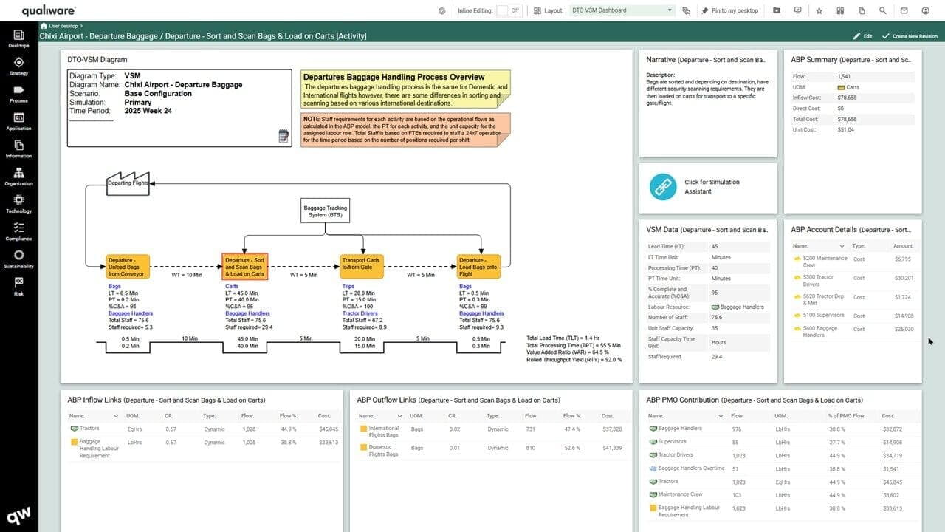Image resolution: width=945 pixels, height=532 pixels.
Task: Open the Sustainability sidebar section
Action: (18, 259)
